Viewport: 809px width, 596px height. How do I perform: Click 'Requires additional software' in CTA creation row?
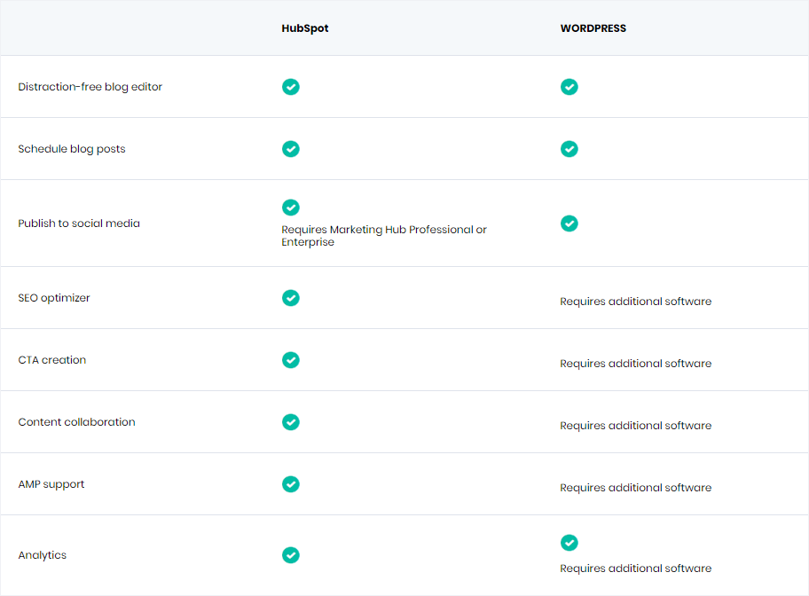point(636,364)
